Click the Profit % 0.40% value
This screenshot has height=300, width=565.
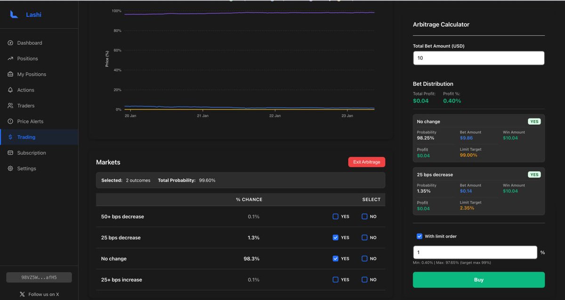(x=452, y=101)
